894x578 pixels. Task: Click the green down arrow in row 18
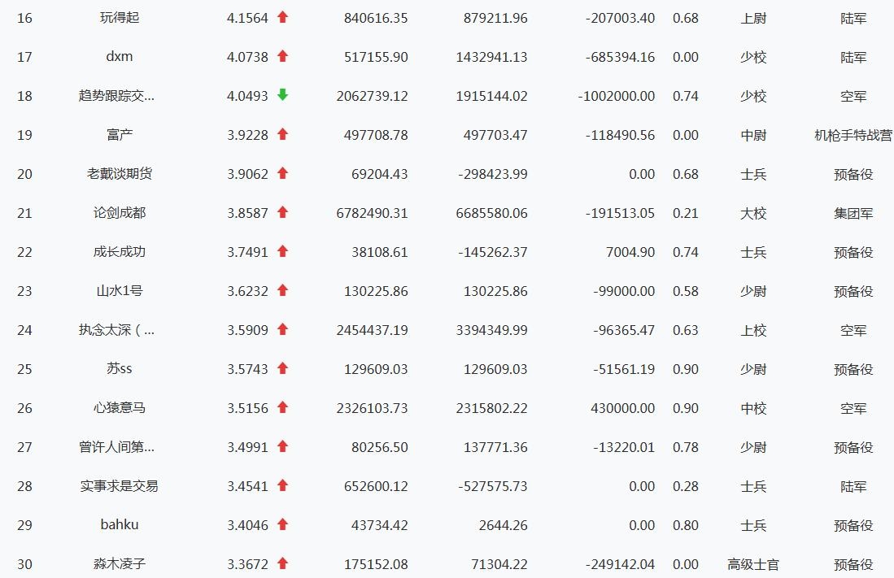pos(282,95)
